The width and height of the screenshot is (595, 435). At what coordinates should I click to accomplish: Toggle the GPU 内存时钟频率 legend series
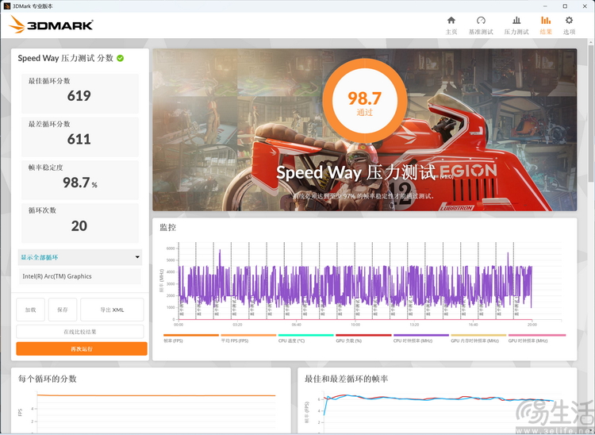point(478,338)
